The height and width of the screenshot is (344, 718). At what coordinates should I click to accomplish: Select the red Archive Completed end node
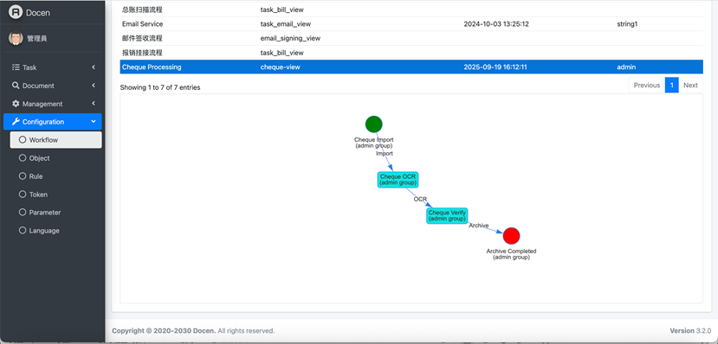pos(511,236)
